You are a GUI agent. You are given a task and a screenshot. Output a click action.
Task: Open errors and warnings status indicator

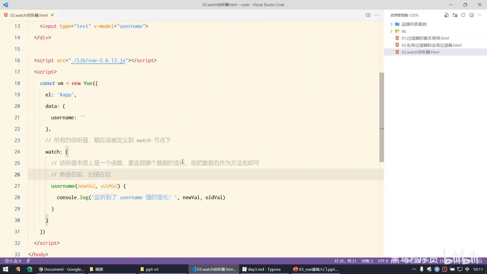13,261
